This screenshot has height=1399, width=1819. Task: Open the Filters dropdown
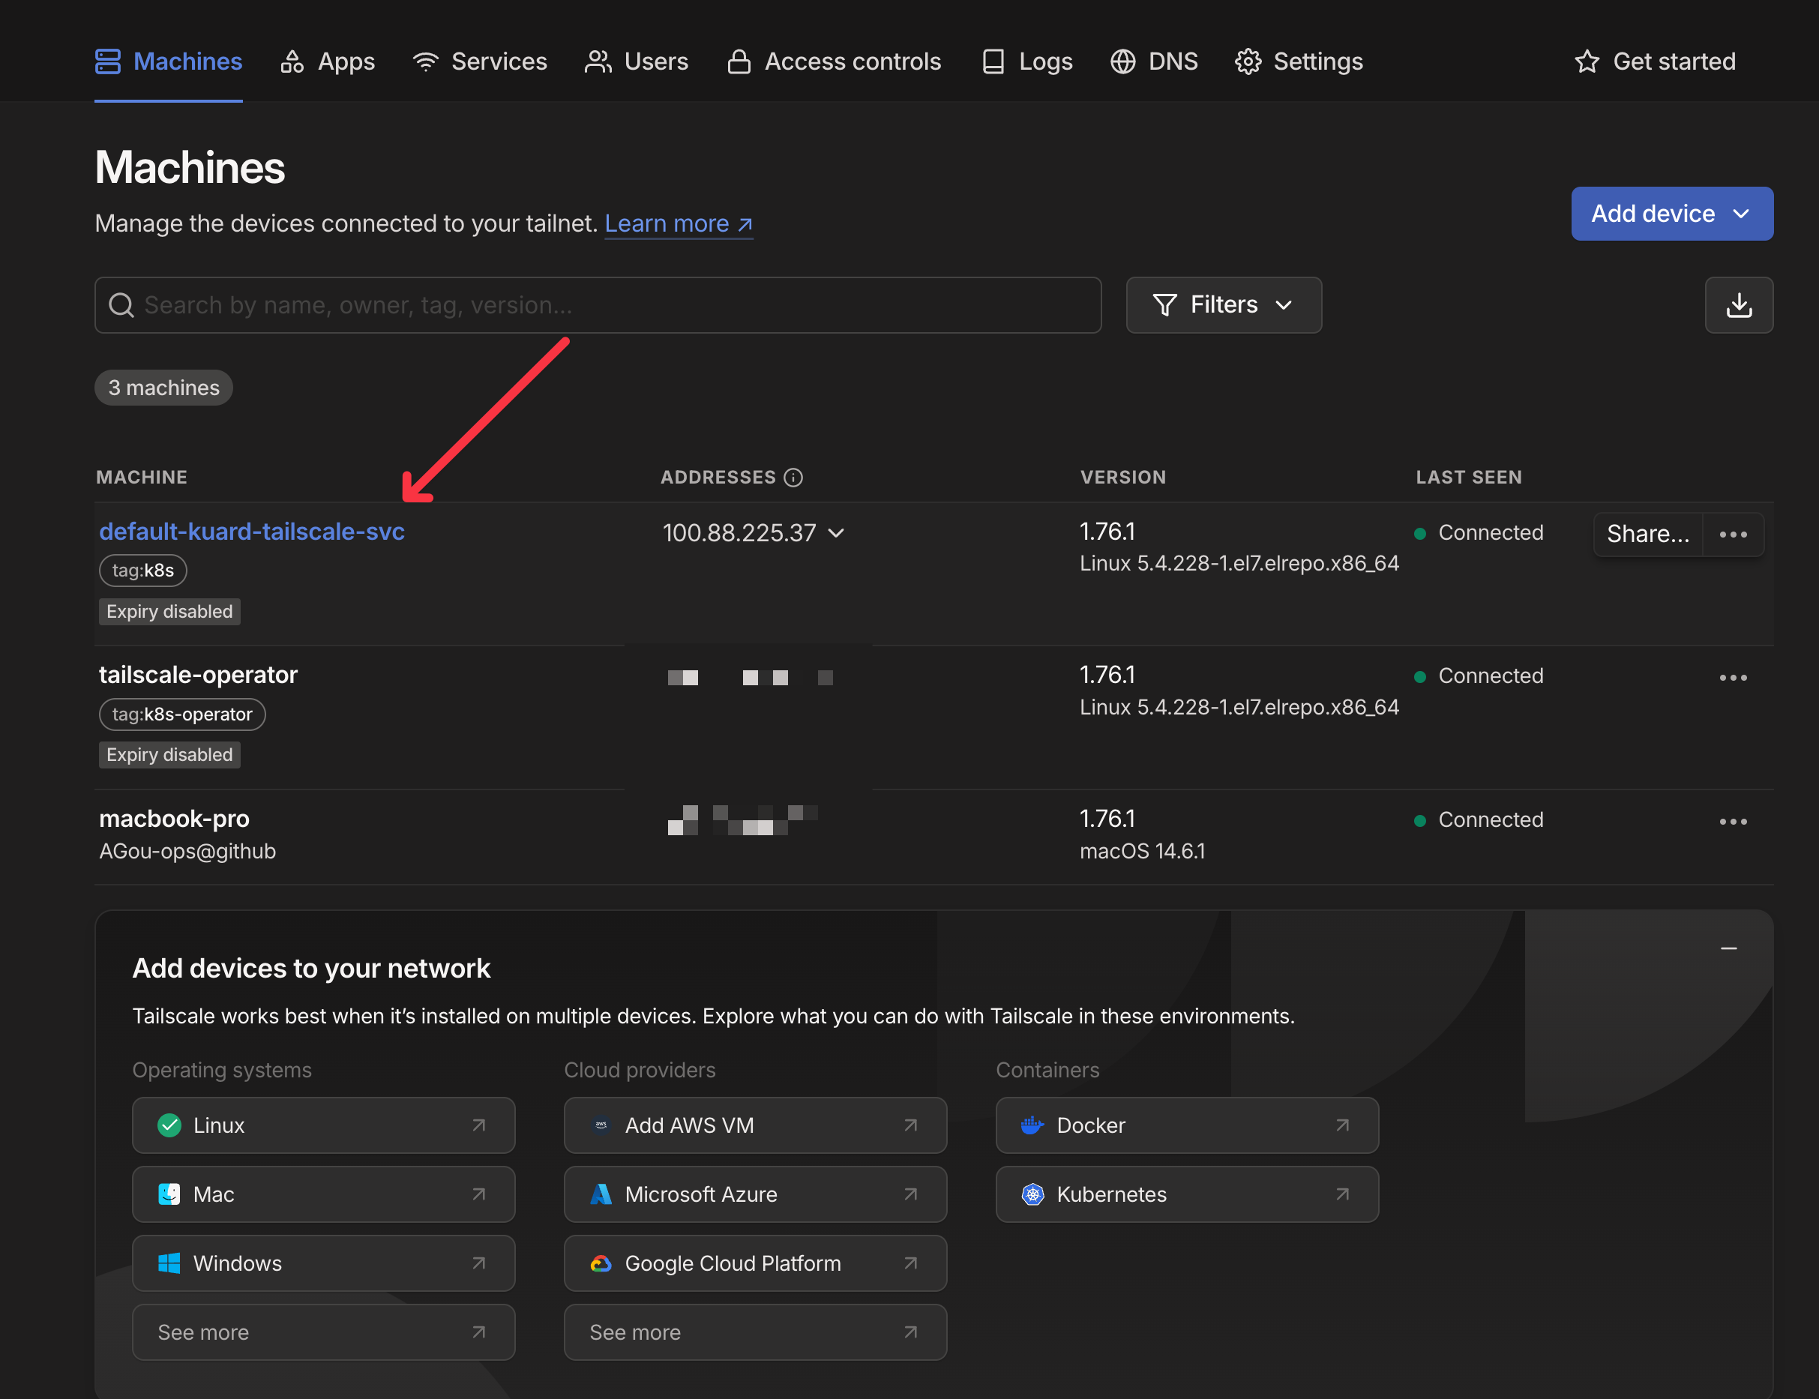click(x=1224, y=305)
